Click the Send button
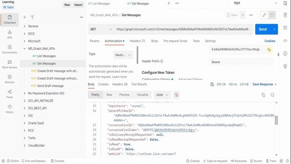 (263, 29)
